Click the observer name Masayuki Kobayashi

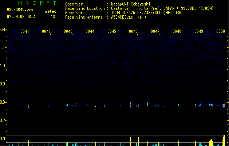(x=131, y=4)
